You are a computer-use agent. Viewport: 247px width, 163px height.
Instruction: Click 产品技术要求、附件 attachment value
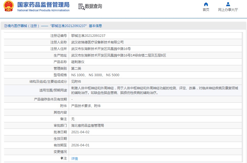click(x=86, y=106)
